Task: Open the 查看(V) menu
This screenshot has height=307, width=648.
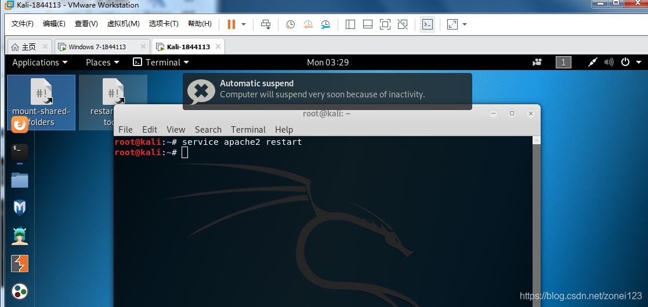Action: (x=86, y=24)
